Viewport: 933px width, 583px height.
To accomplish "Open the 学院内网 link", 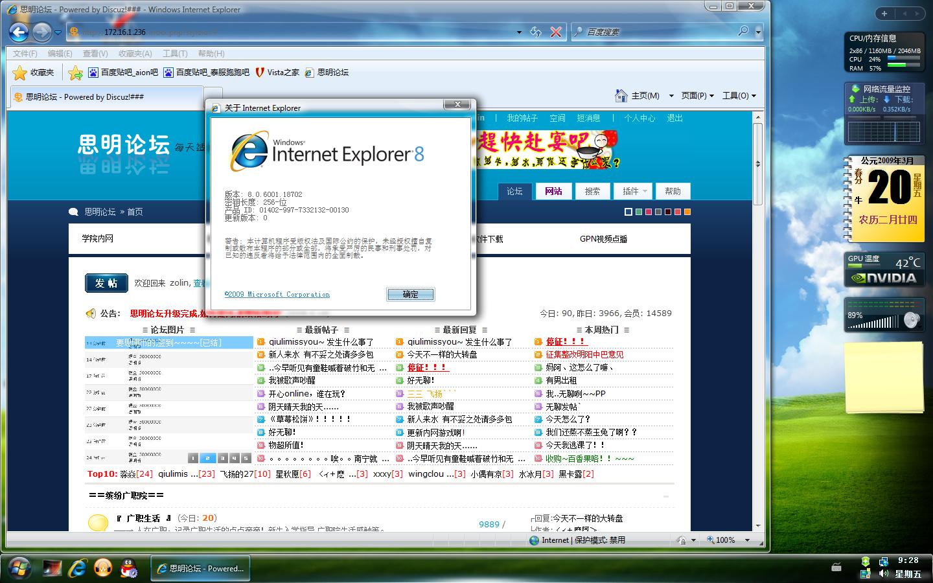I will click(97, 238).
